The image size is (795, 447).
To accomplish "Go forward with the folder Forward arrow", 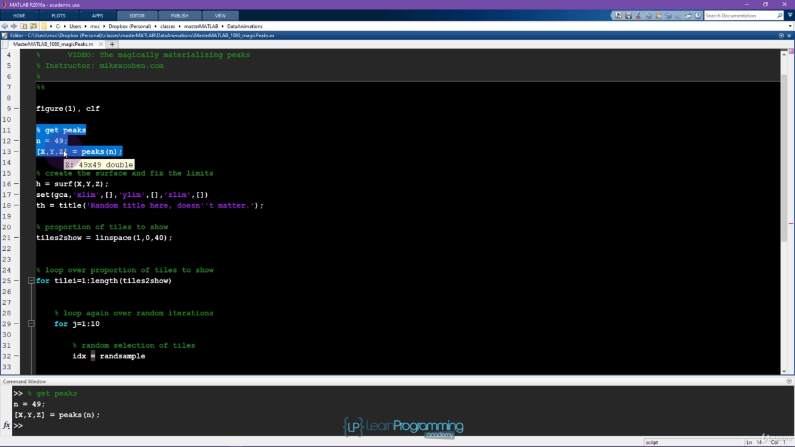I will click(x=14, y=26).
